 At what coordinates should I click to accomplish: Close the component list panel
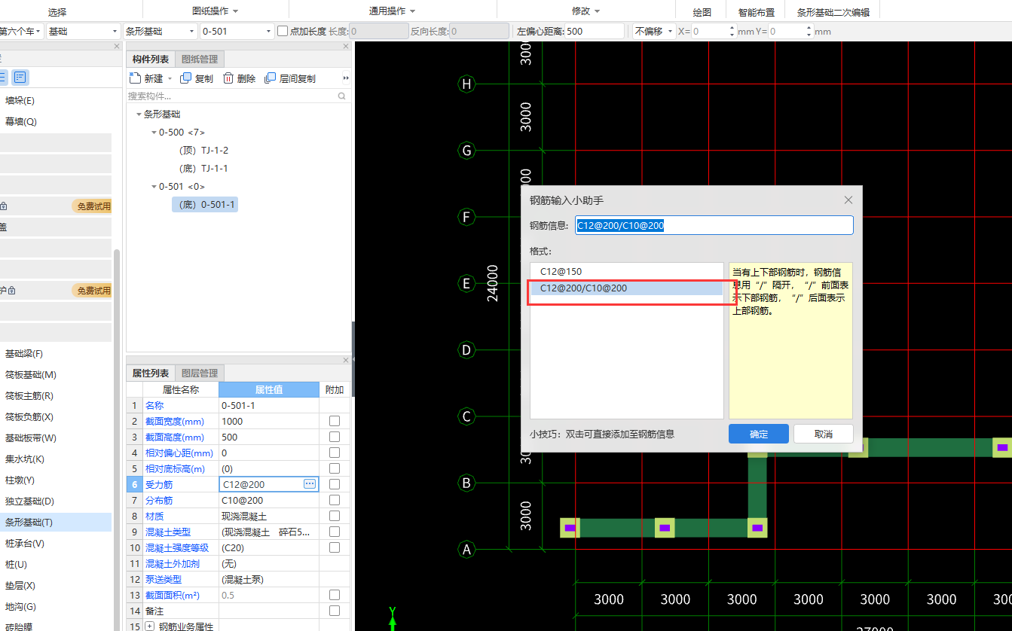[346, 47]
